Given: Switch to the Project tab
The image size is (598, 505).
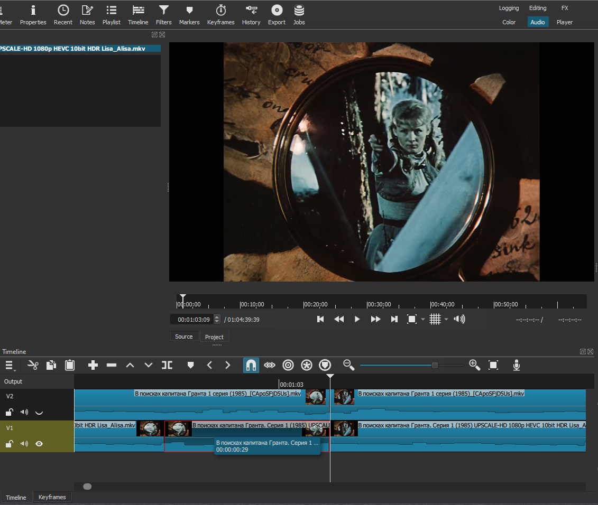Looking at the screenshot, I should (214, 337).
